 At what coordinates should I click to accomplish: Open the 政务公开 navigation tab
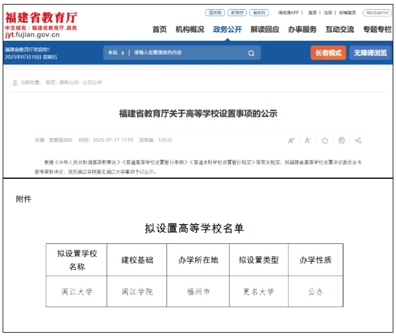click(x=228, y=30)
